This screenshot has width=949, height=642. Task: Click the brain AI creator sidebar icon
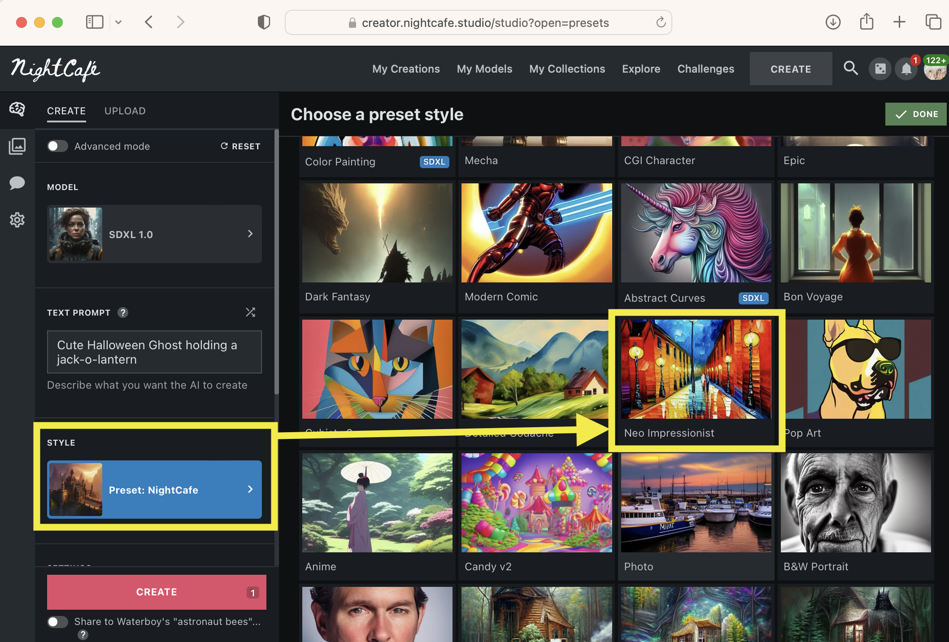17,109
